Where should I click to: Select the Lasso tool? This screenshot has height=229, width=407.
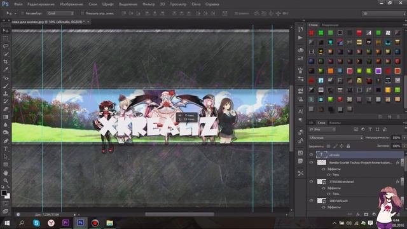[x=6, y=46]
